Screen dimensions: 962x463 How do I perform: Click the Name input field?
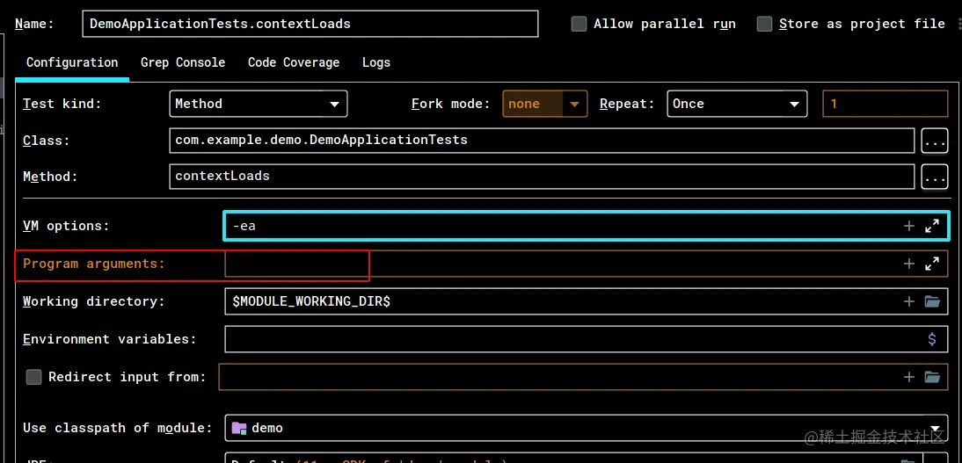pos(310,24)
